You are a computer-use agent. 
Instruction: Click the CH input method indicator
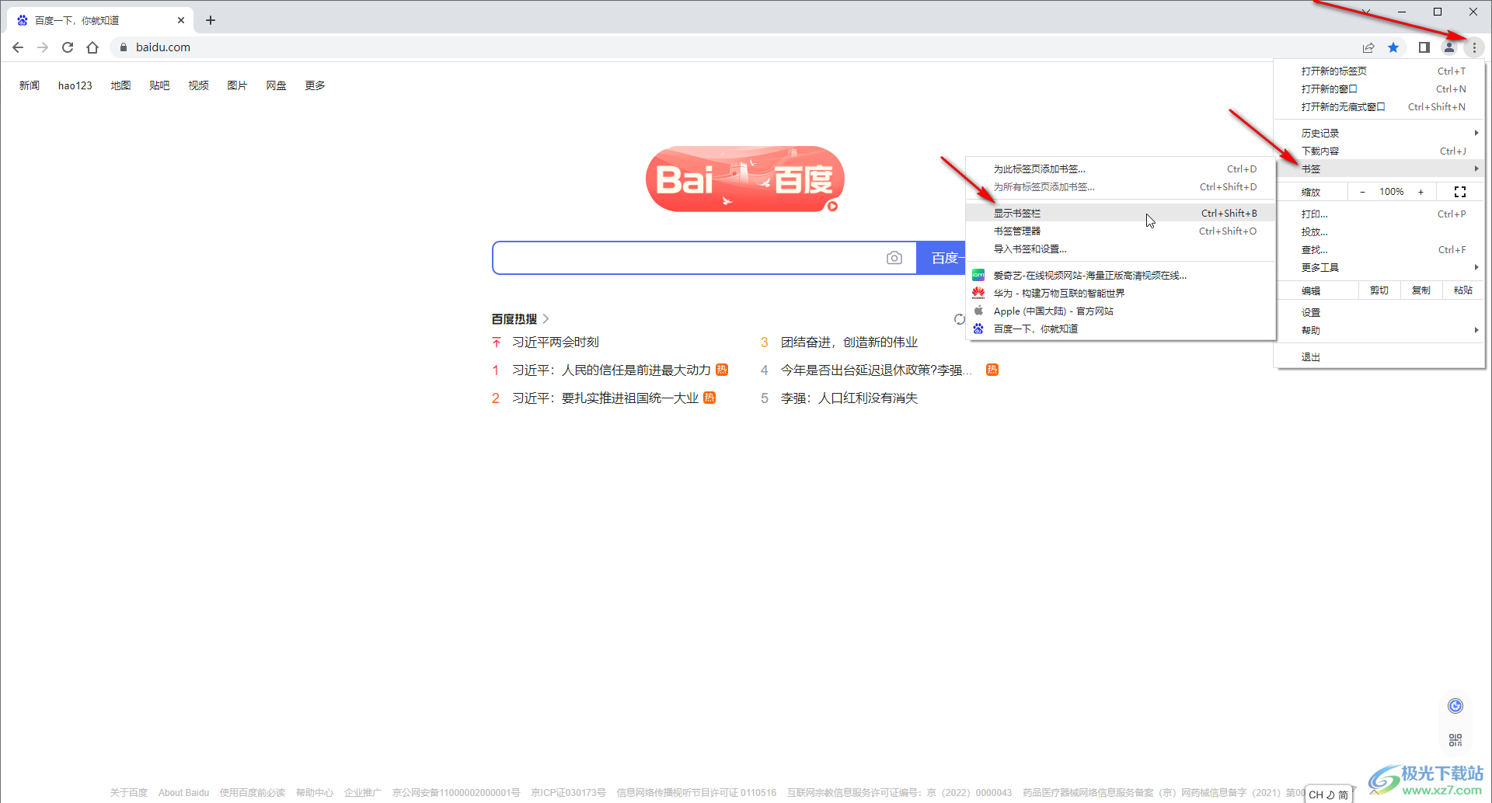(x=1316, y=794)
